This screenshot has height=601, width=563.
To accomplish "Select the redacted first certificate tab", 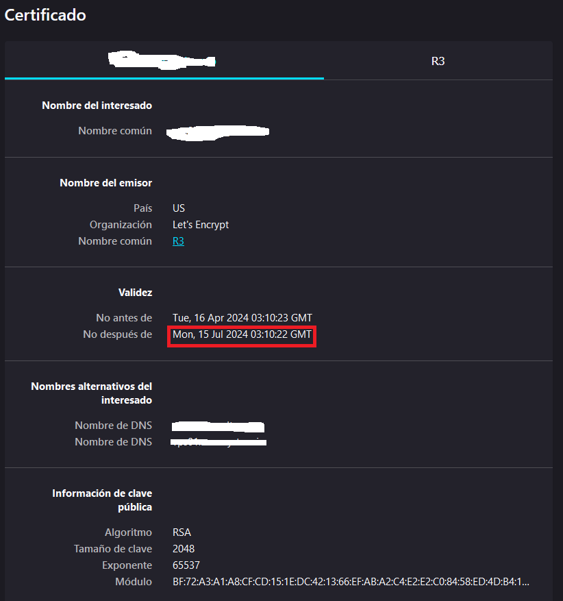I will pos(163,61).
